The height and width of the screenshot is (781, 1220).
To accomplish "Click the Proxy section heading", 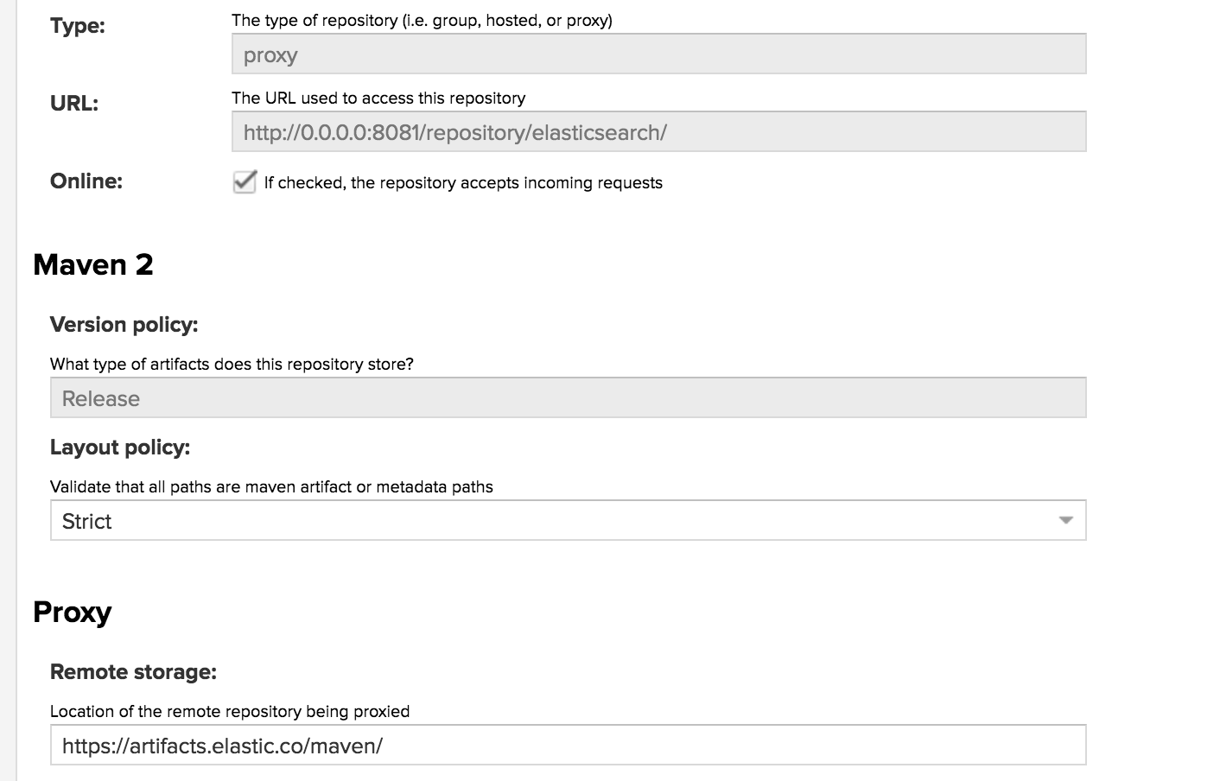I will (x=73, y=613).
